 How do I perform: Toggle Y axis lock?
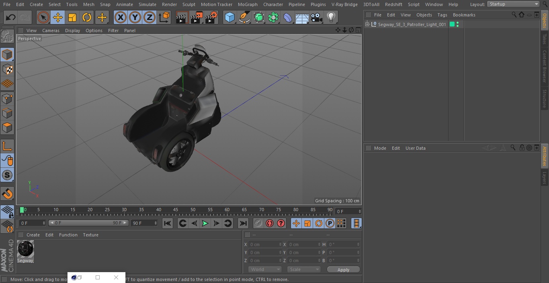pos(135,17)
